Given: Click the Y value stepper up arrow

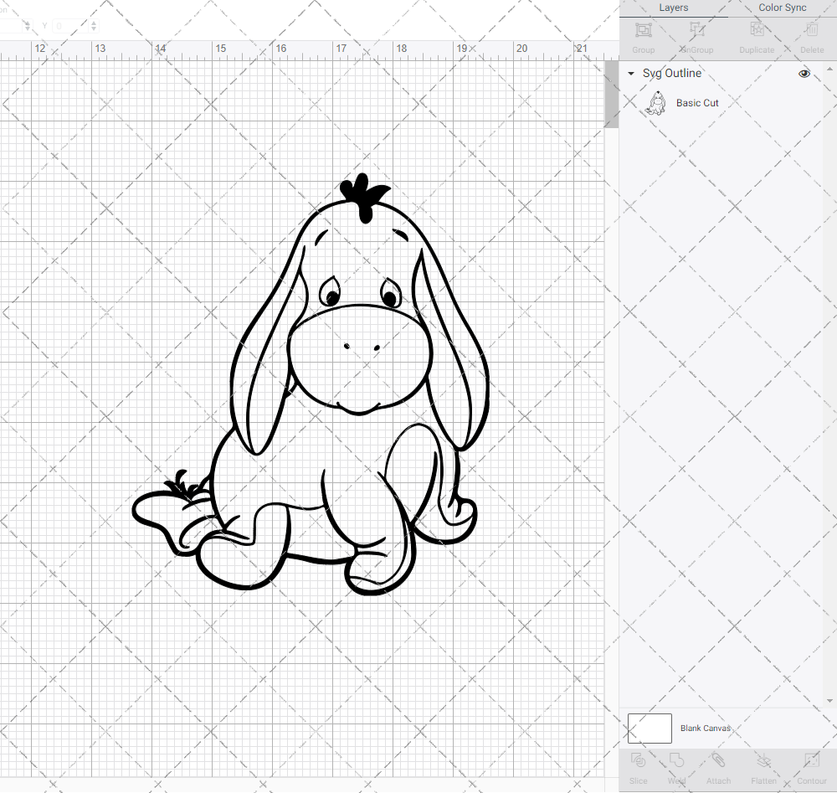Looking at the screenshot, I should pos(94,22).
